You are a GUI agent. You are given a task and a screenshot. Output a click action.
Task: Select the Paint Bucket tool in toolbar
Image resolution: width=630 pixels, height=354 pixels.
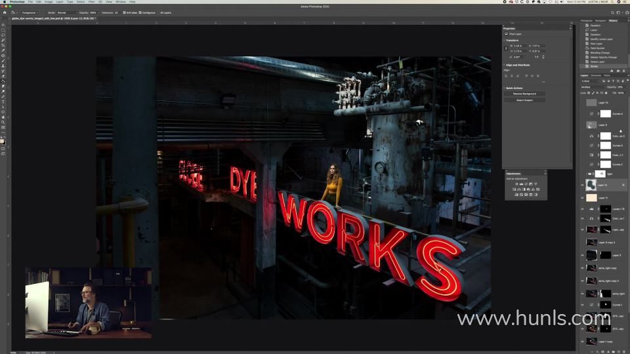3,81
